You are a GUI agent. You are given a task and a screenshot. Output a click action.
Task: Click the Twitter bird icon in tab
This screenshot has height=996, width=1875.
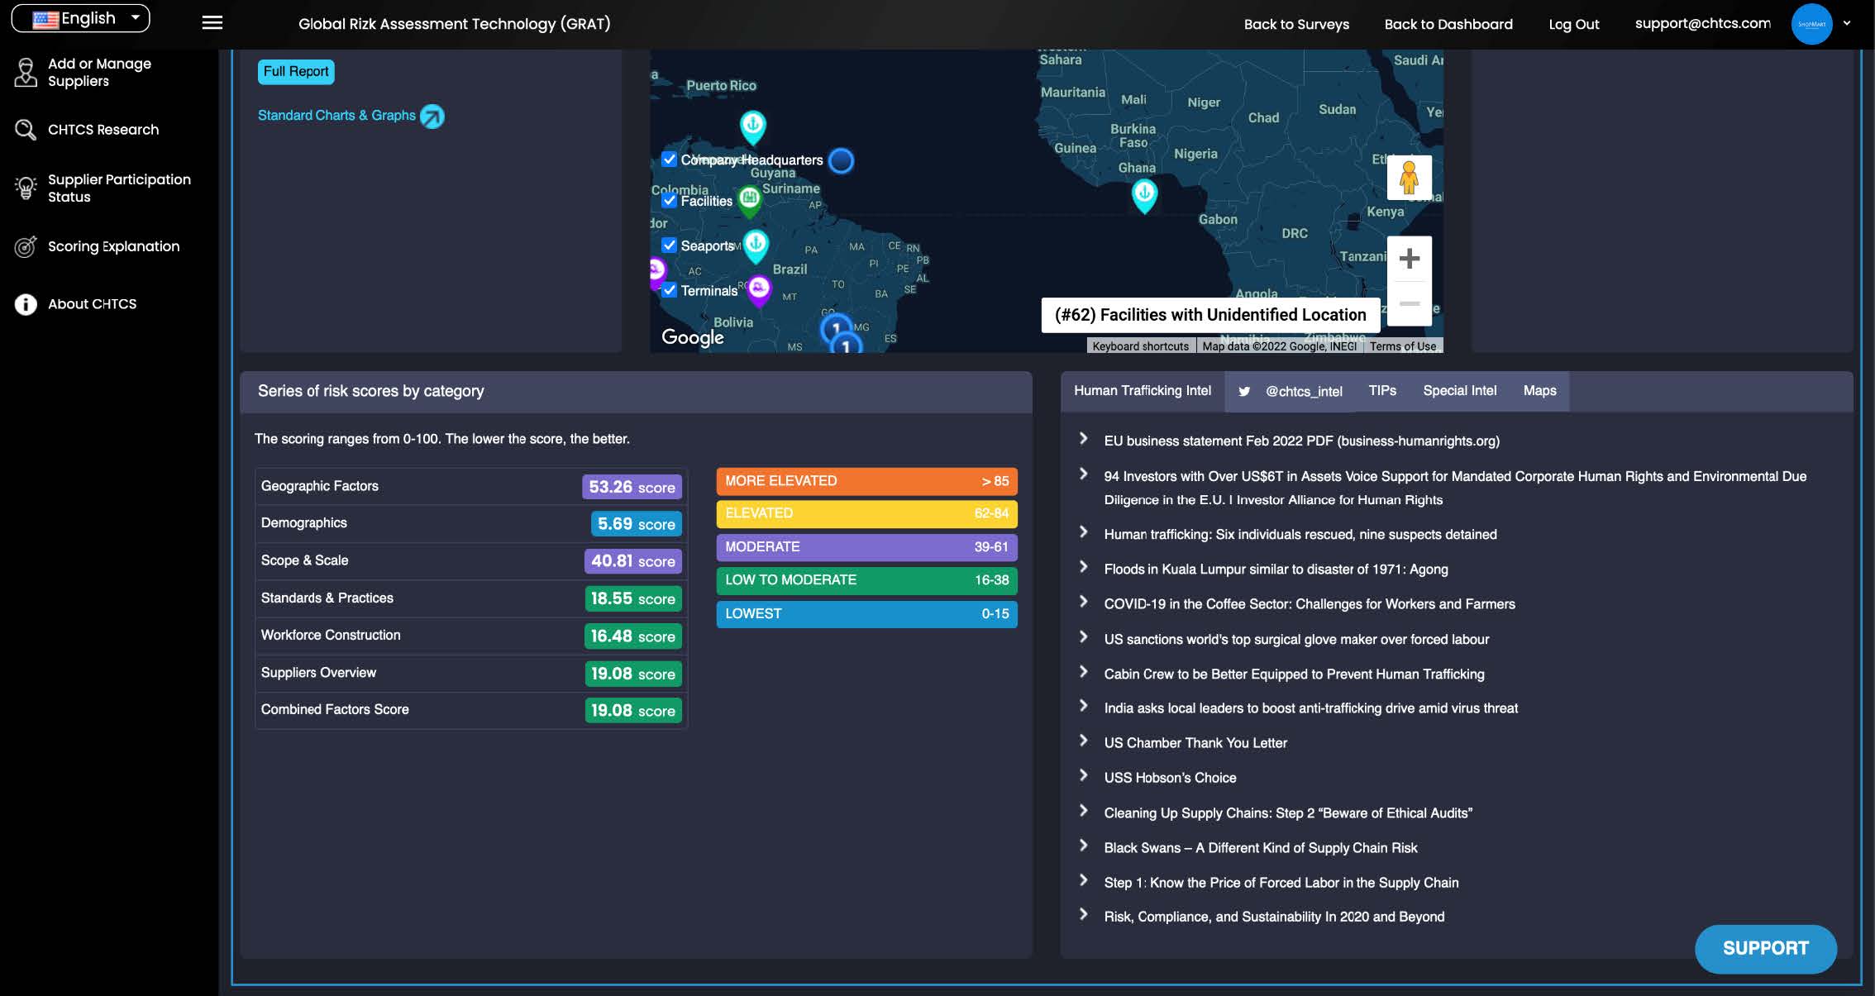click(1243, 392)
